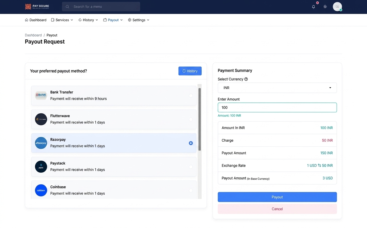
Task: Click the Select Currency help icon
Action: click(x=246, y=79)
